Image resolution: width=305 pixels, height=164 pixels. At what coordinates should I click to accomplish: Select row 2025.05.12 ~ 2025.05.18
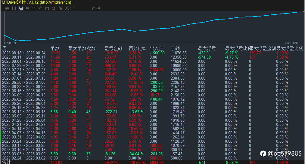(x=152, y=112)
